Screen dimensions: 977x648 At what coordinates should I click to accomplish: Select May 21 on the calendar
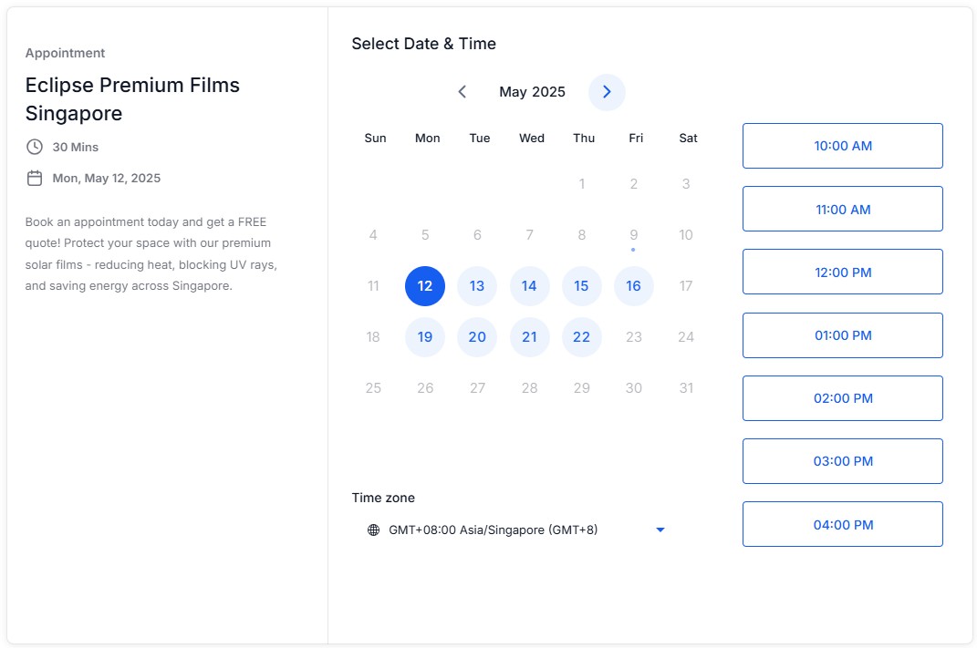point(530,337)
